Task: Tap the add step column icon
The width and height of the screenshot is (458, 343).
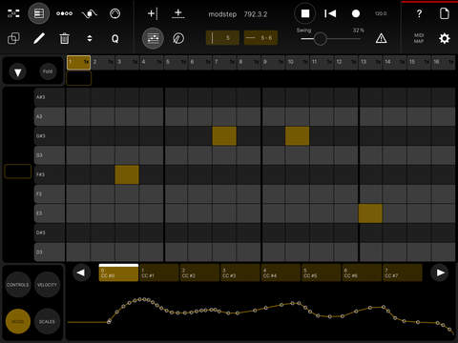Action: [153, 13]
